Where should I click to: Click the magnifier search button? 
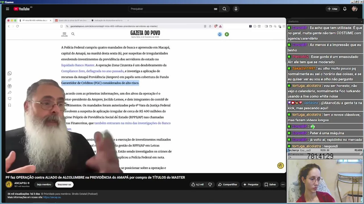224,9
